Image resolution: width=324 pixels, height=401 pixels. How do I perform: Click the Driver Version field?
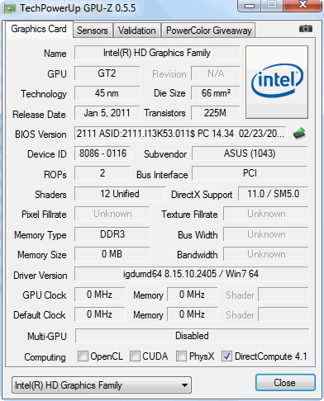192,274
